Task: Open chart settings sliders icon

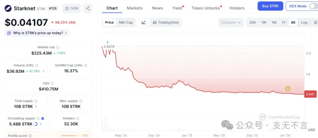Action: coord(315,23)
